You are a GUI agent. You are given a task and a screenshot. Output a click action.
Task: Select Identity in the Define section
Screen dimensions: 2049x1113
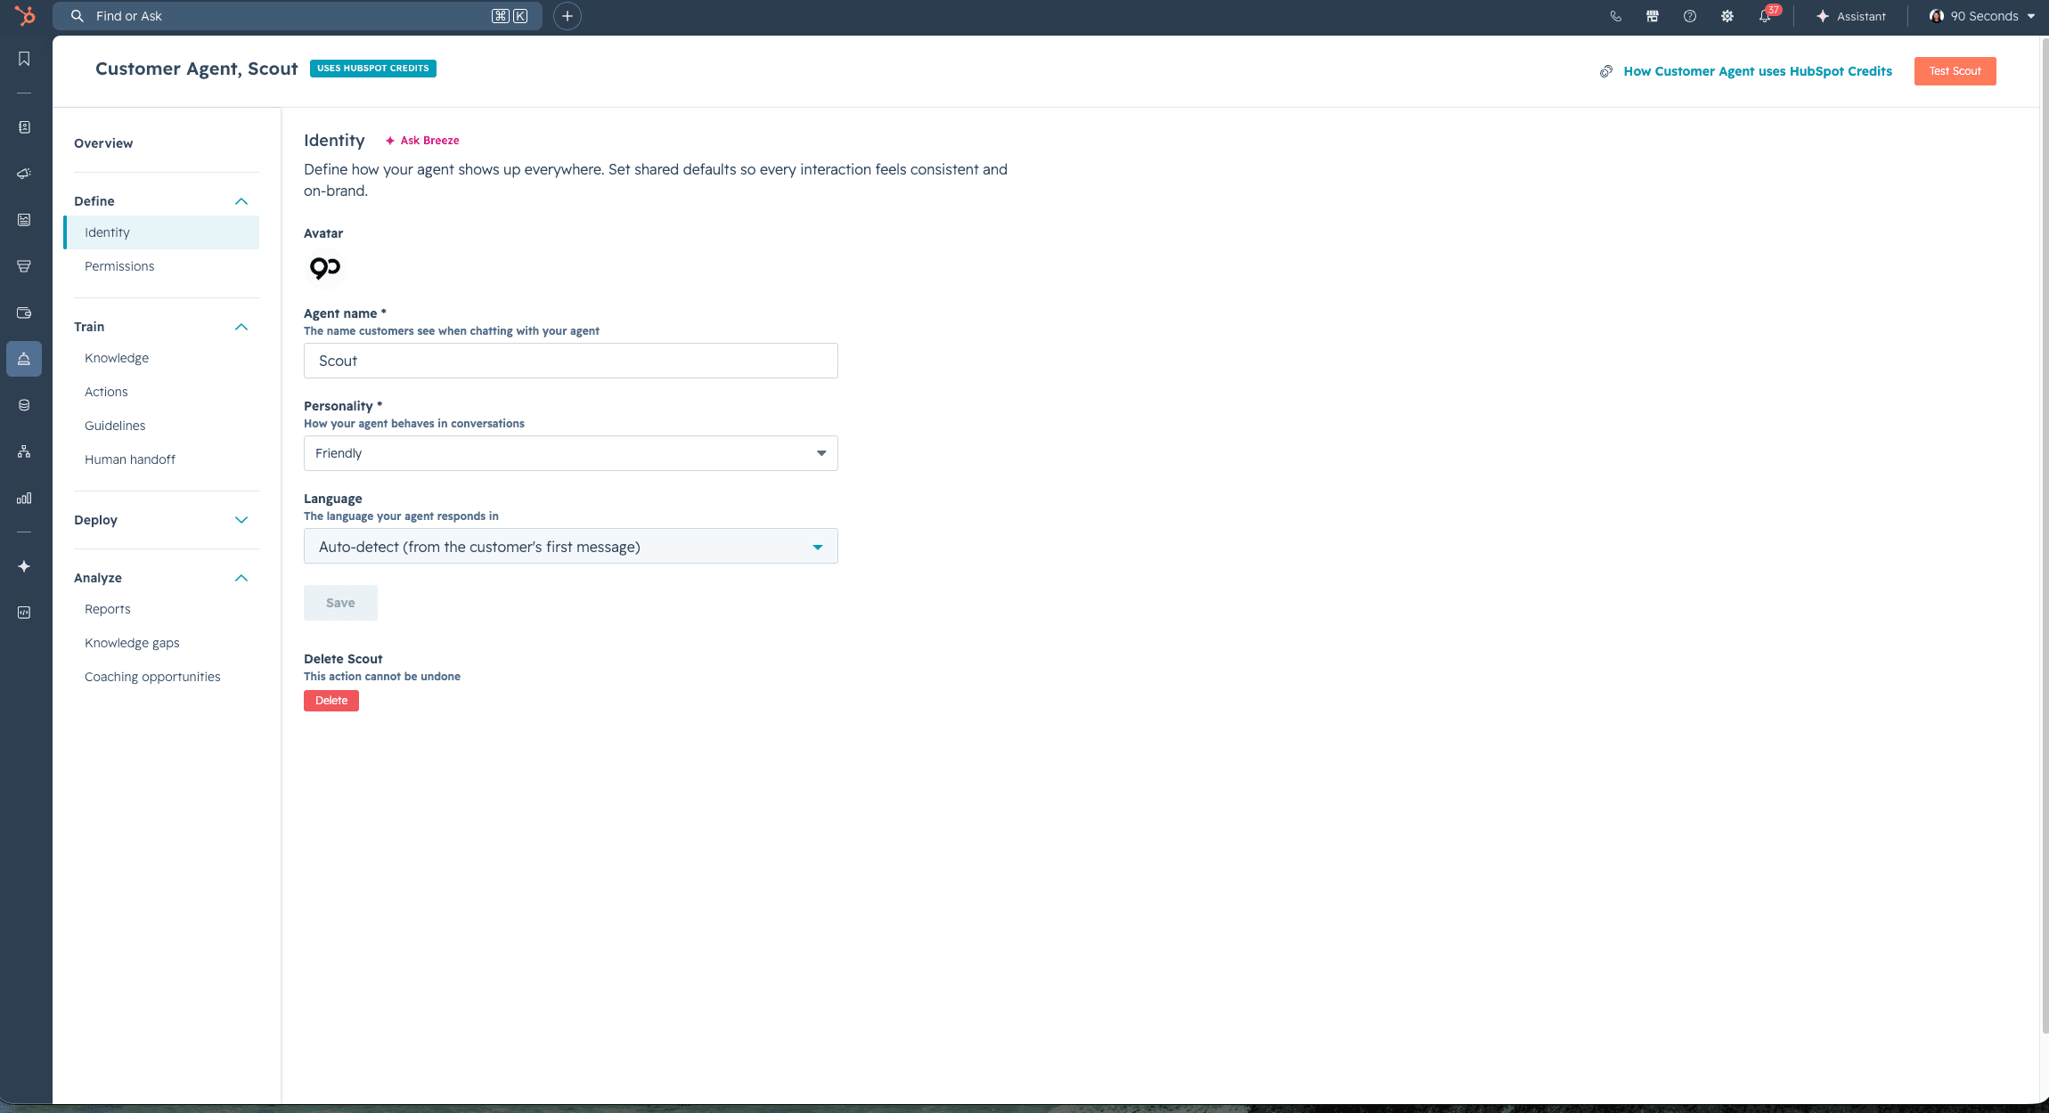coord(161,232)
